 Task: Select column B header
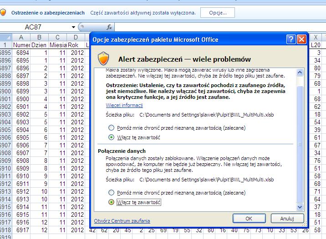(x=39, y=37)
